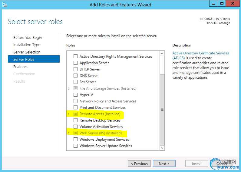241x172 pixels.
Task: Check the Hyper-V role checkbox
Action: coord(76,95)
